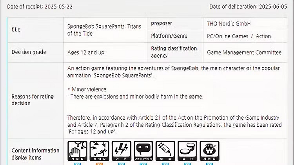Click the language content icon with the speech bubble

143,150
